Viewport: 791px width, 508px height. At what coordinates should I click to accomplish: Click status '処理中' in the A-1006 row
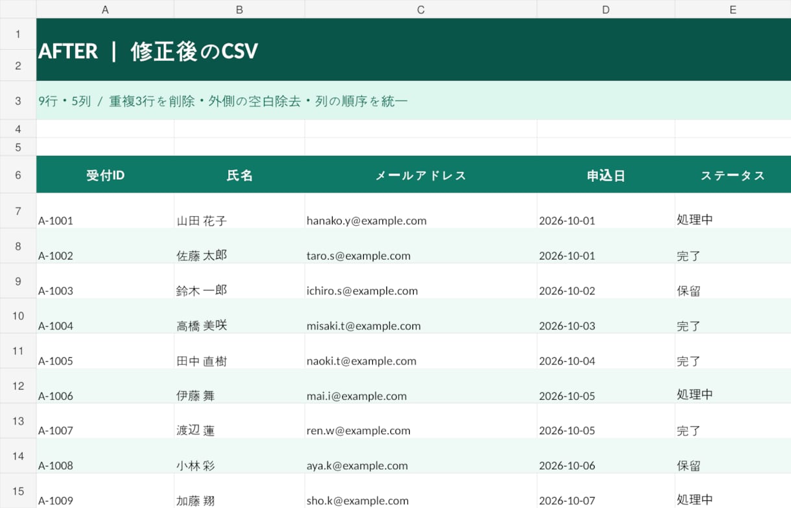pyautogui.click(x=733, y=386)
